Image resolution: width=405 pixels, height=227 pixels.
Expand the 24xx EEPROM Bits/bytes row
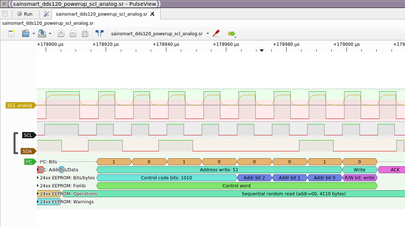(38, 178)
